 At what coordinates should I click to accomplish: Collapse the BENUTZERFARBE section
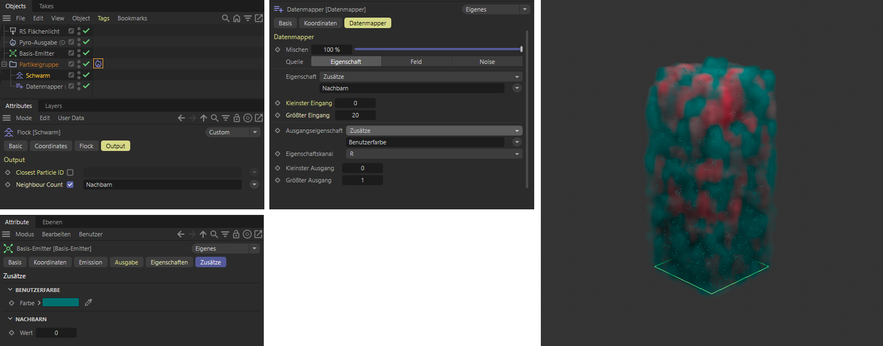[x=10, y=290]
